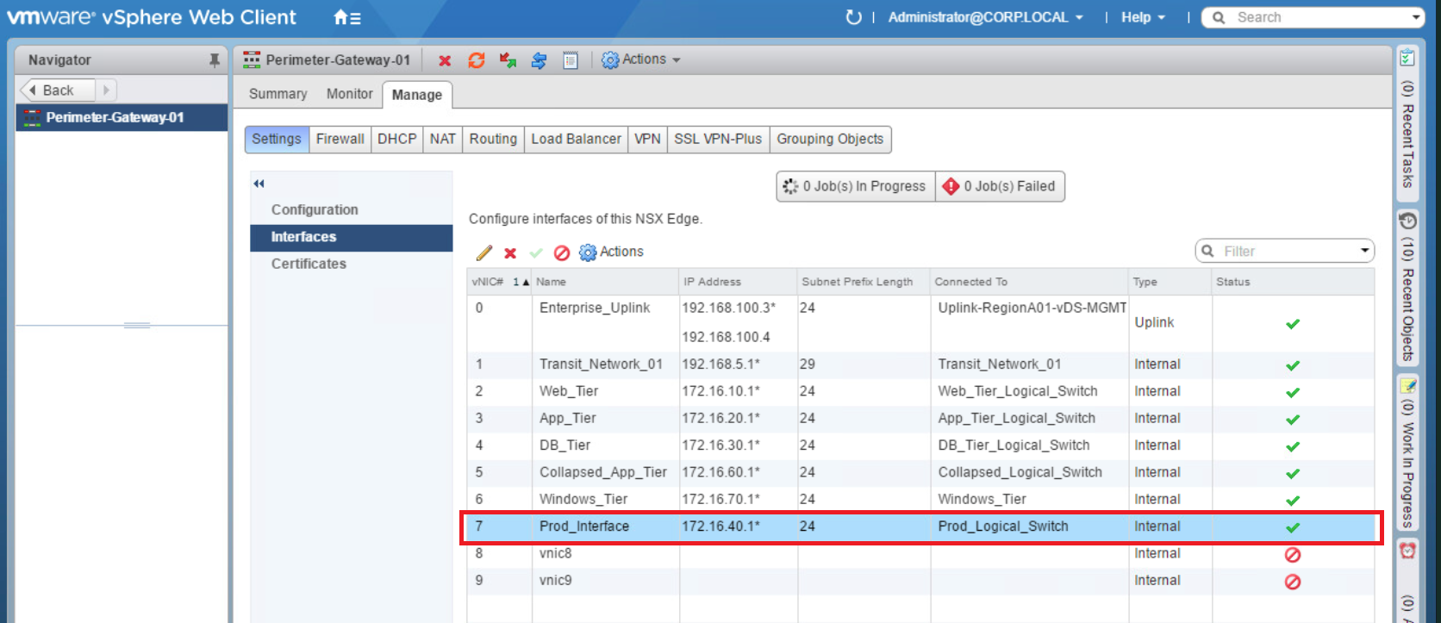The image size is (1441, 623).
Task: Go Back in the Navigator
Action: pyautogui.click(x=57, y=90)
